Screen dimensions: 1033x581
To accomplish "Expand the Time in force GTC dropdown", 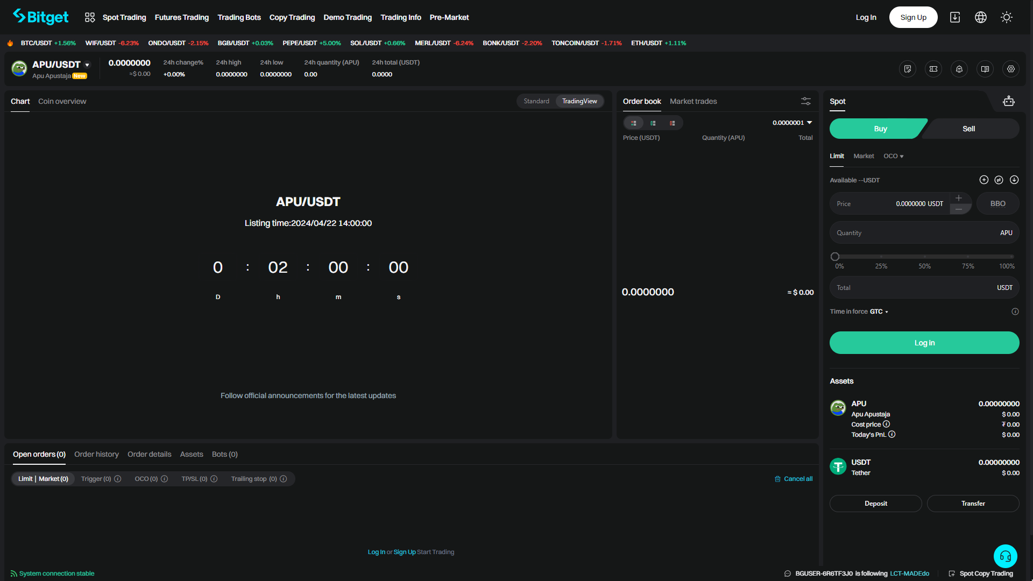I will click(879, 311).
